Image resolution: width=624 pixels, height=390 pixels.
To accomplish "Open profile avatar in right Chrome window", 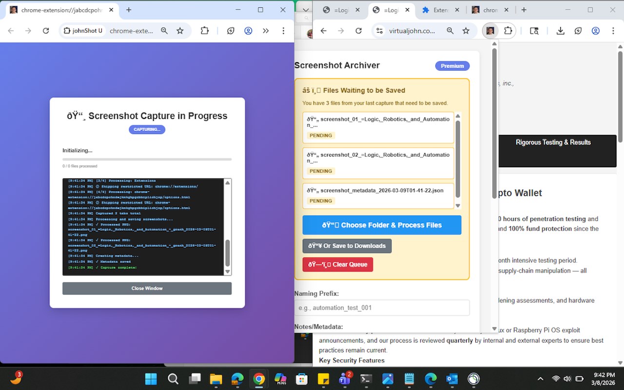I will tap(595, 31).
